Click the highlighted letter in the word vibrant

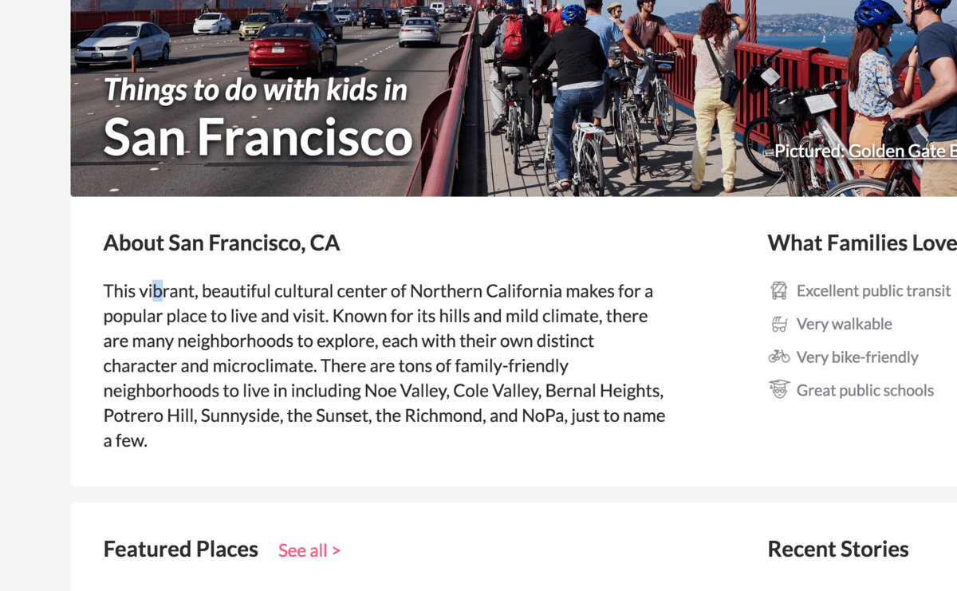tap(157, 291)
